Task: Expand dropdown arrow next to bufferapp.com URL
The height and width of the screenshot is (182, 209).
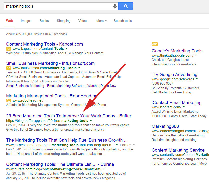Action: point(91,121)
